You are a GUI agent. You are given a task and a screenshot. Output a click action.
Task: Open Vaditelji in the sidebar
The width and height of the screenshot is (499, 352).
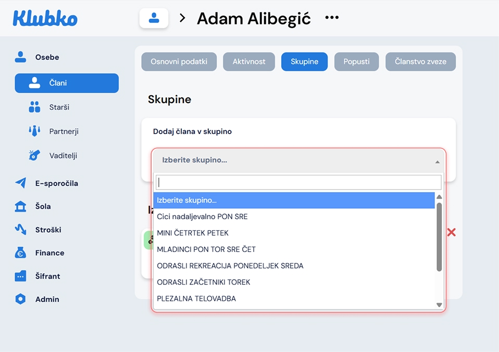(63, 155)
